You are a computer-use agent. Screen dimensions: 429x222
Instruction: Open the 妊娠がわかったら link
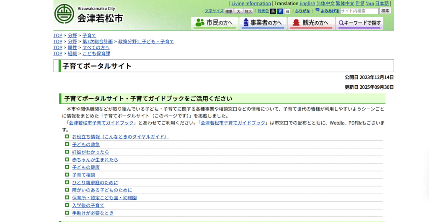pyautogui.click(x=90, y=152)
